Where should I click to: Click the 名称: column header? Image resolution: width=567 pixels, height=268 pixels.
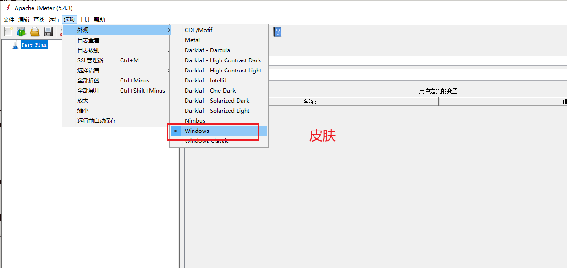click(x=310, y=102)
